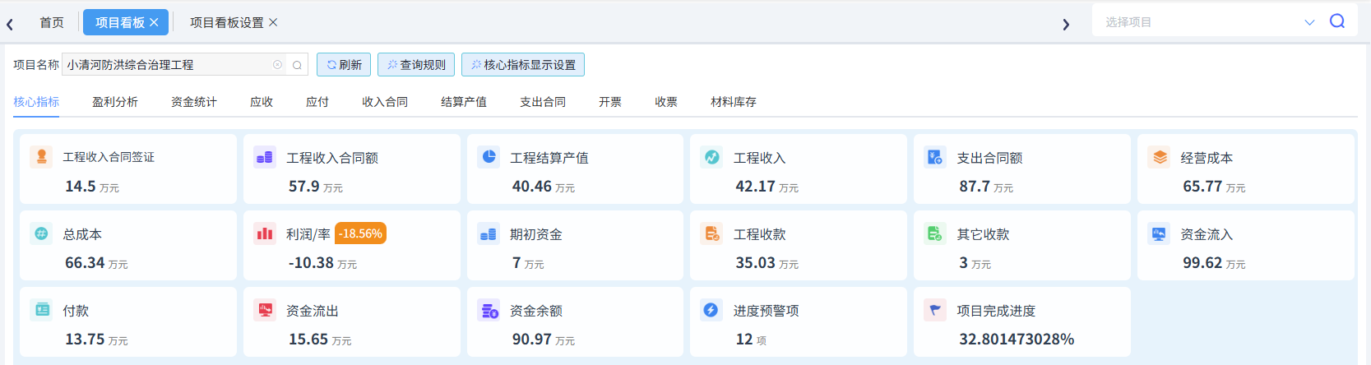
Task: Click the 工程结算产值 pie icon
Action: pyautogui.click(x=489, y=157)
